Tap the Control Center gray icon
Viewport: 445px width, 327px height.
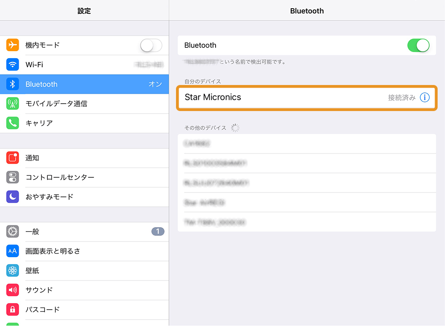[x=13, y=177]
